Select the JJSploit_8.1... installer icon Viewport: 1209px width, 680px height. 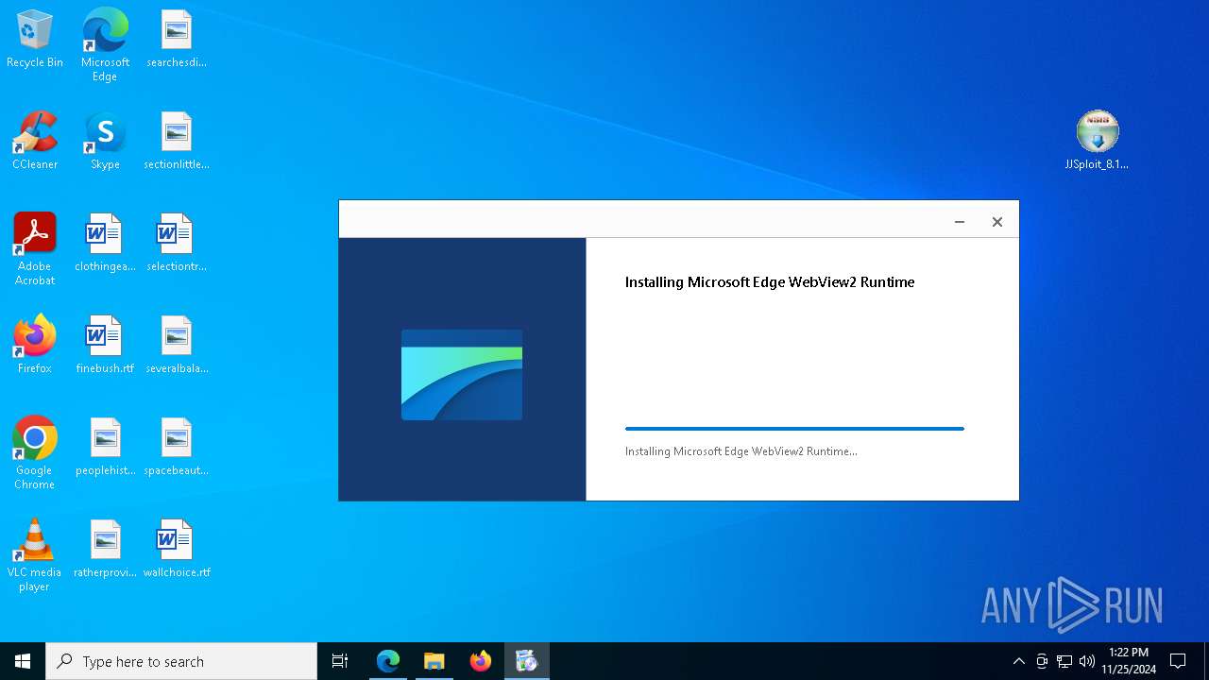click(x=1097, y=141)
